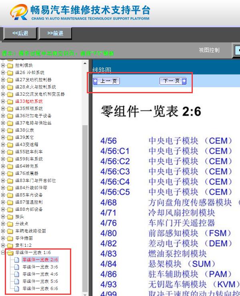
Task: Expand the 索引1:2 node
Action: (x=3, y=246)
